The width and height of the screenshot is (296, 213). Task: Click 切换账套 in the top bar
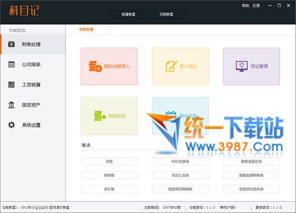[166, 14]
